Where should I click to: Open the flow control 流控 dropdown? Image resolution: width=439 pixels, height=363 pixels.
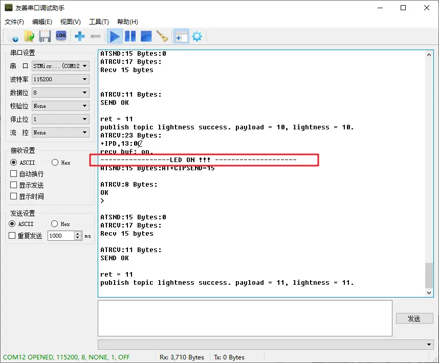(x=61, y=132)
